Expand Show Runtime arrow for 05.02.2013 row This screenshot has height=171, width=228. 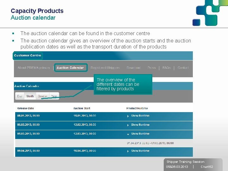128,125
